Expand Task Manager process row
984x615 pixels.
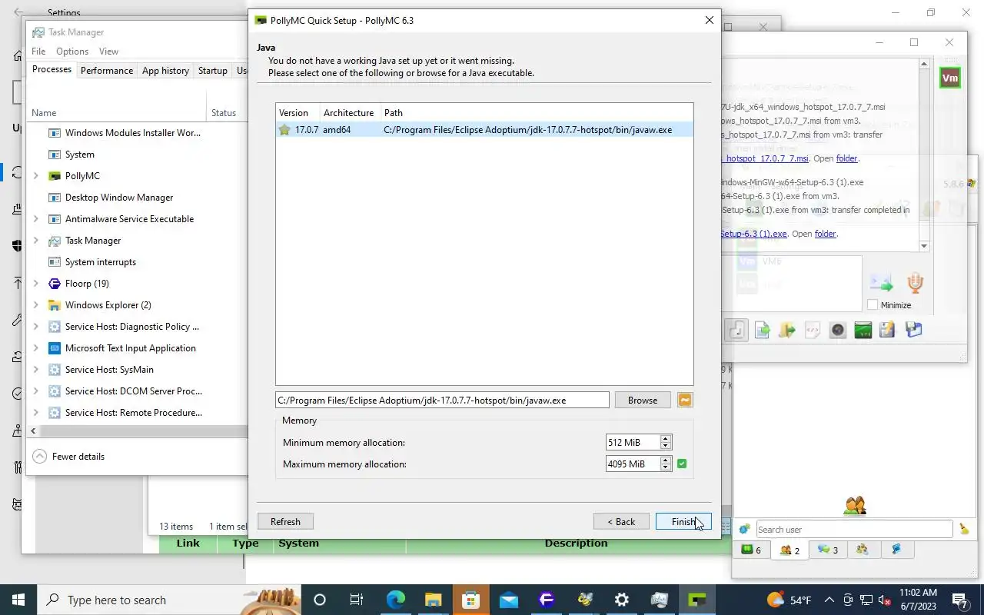[x=35, y=241]
